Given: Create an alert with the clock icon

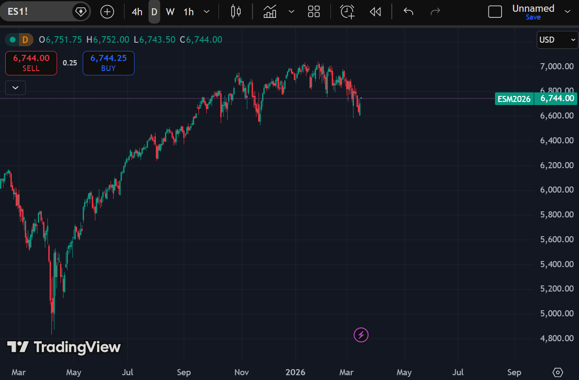Looking at the screenshot, I should [347, 12].
